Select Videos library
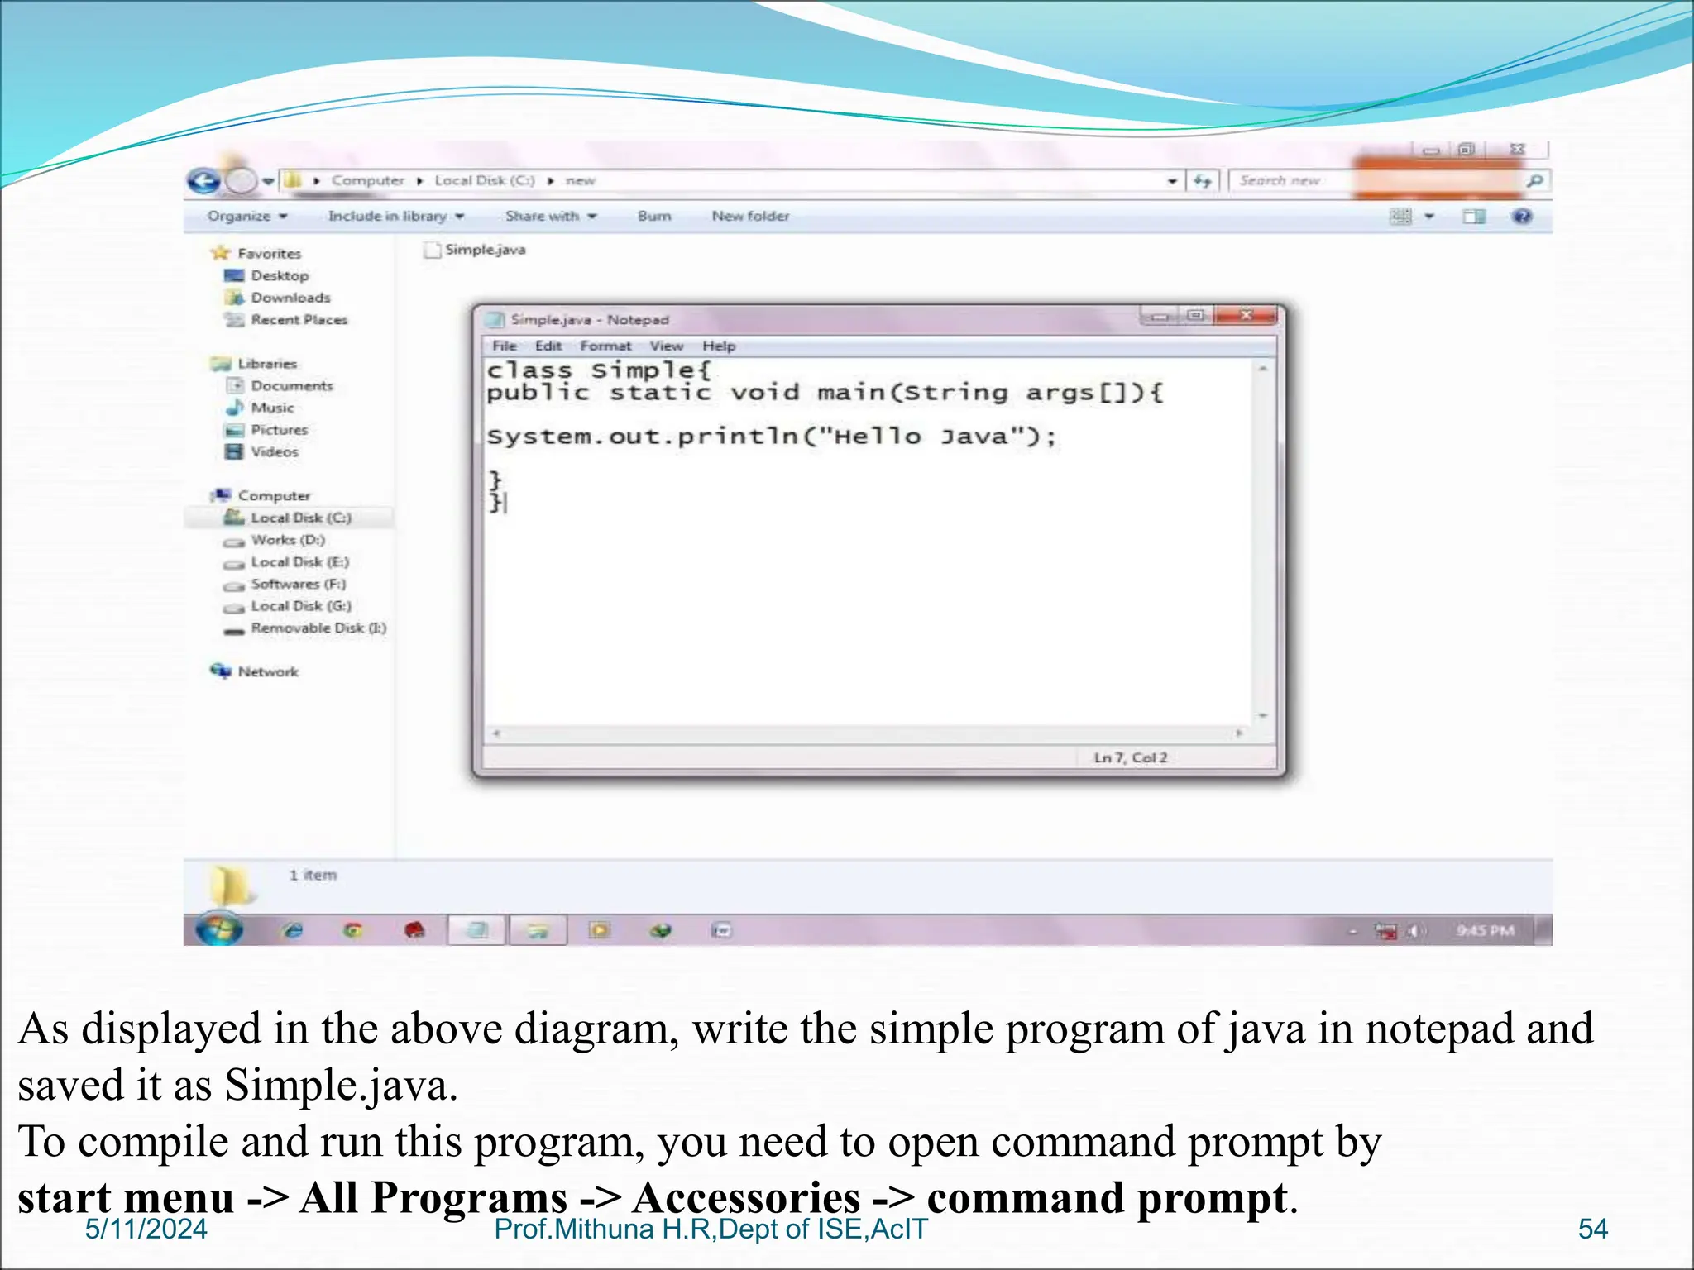 pyautogui.click(x=261, y=451)
